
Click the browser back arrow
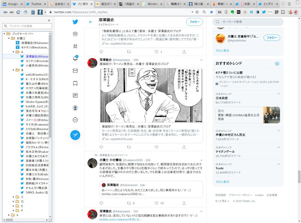click(x=5, y=12)
